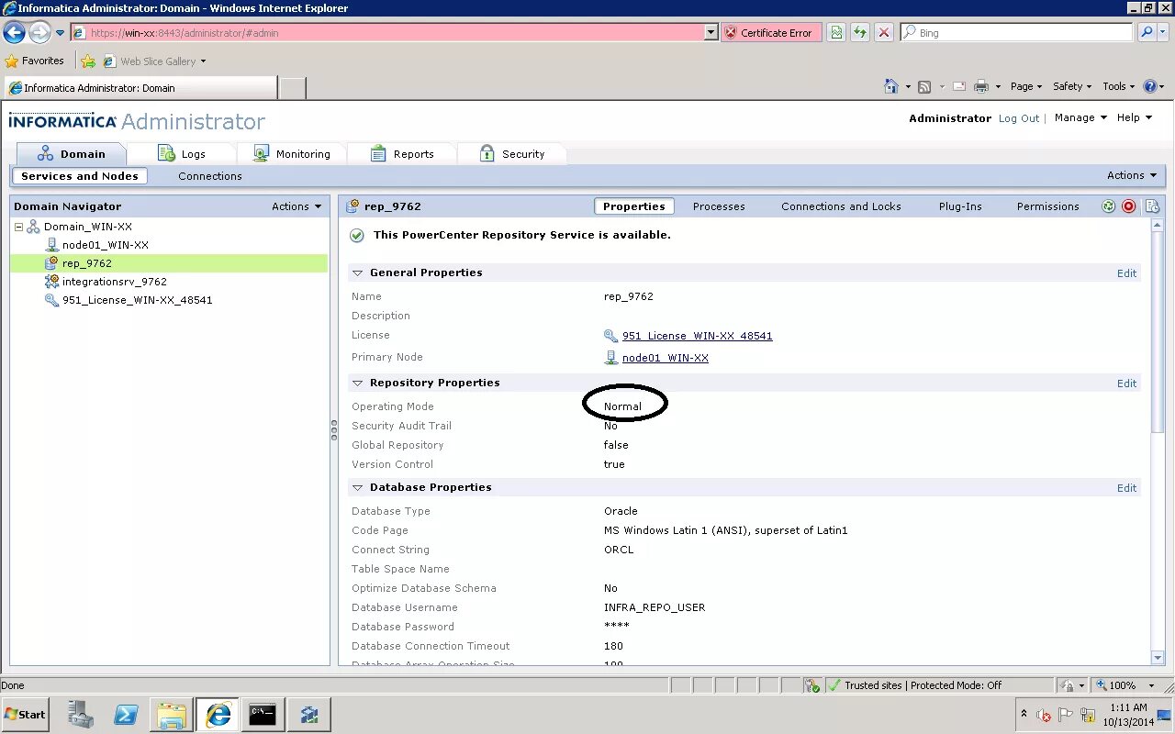1175x734 pixels.
Task: Open the Favorites panel
Action: pos(35,61)
